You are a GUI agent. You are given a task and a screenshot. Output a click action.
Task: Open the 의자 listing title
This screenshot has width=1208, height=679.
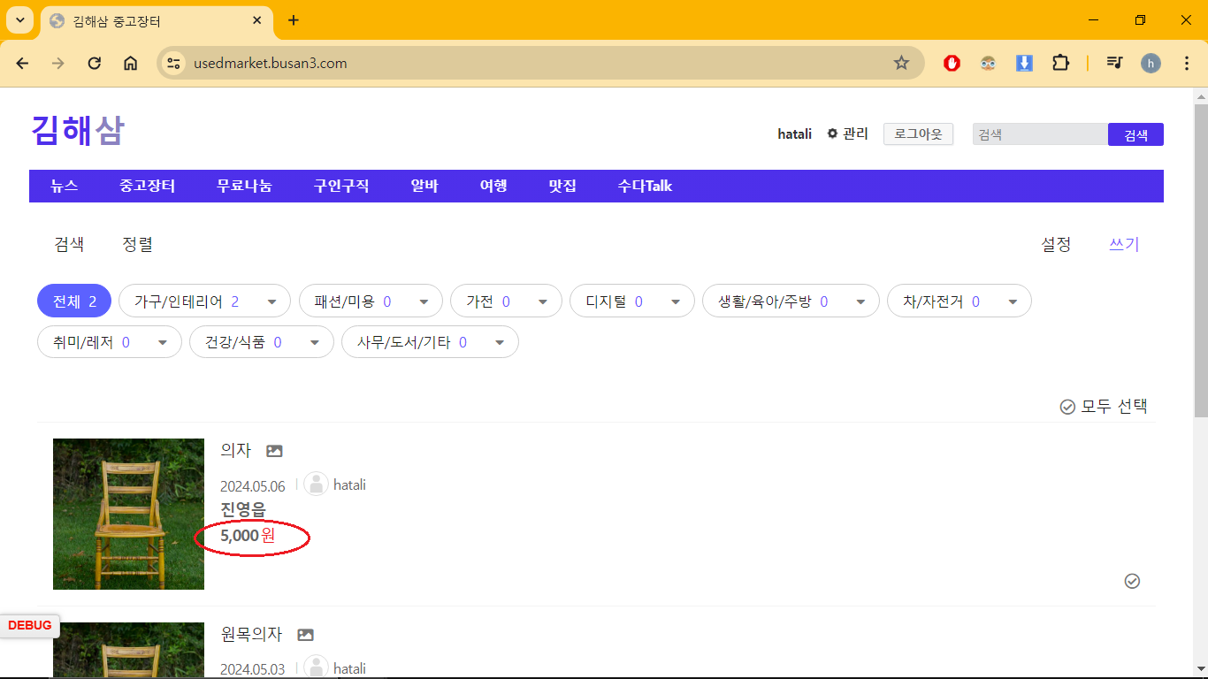click(236, 450)
